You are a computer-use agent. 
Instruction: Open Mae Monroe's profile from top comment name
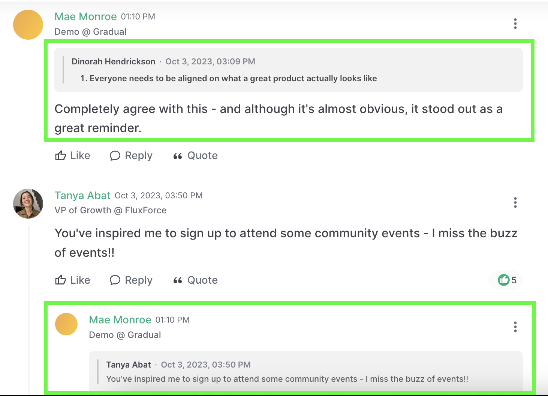[85, 16]
